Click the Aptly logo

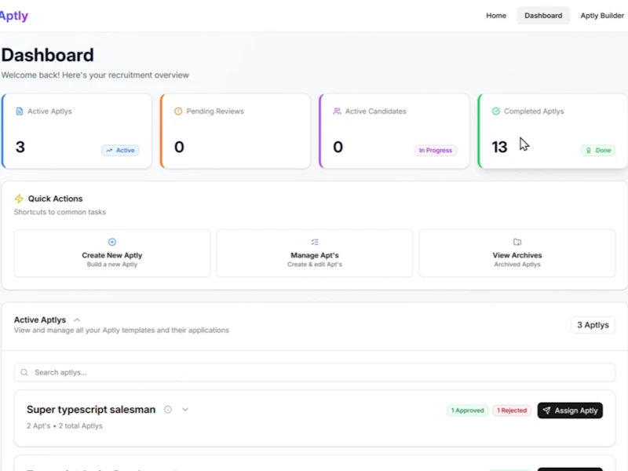point(13,16)
